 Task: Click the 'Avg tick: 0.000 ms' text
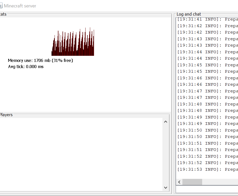[26, 67]
